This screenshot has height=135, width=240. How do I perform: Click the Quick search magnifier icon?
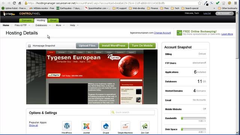(113, 112)
